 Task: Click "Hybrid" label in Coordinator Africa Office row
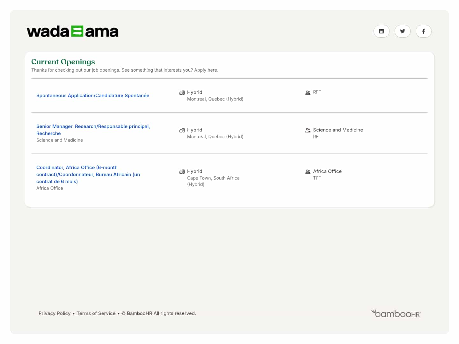click(195, 171)
